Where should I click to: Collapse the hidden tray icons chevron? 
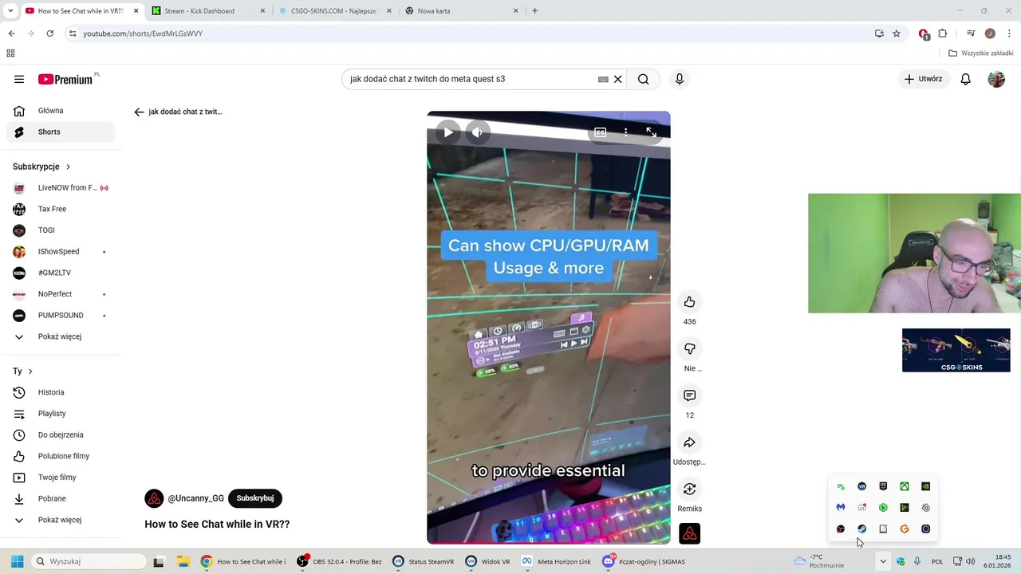point(883,561)
